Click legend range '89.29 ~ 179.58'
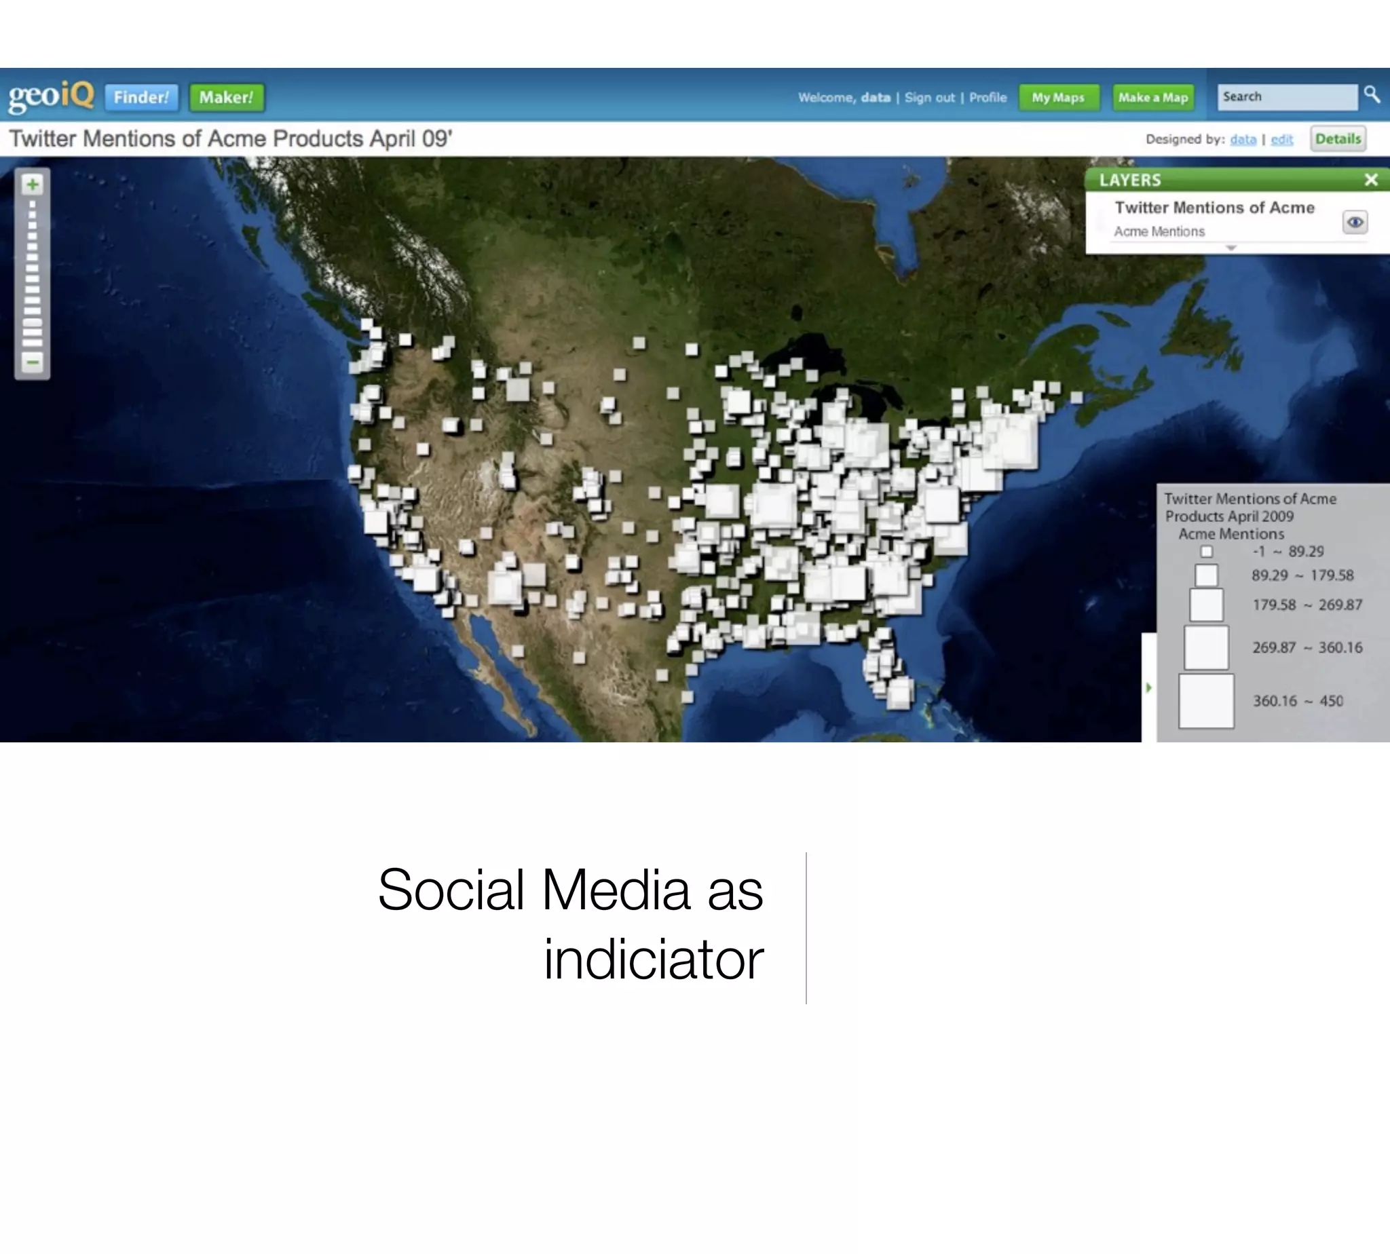Viewport: 1390px width, 1254px height. pyautogui.click(x=1302, y=575)
